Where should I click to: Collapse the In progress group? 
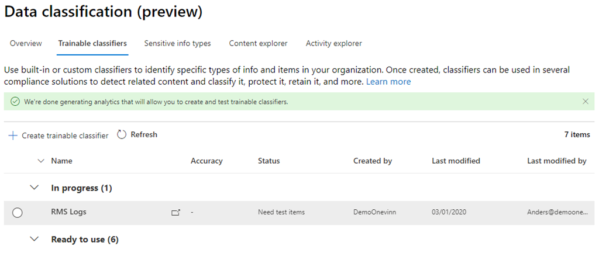pos(35,188)
